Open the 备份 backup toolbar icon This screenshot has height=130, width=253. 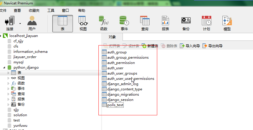pyautogui.click(x=186, y=23)
